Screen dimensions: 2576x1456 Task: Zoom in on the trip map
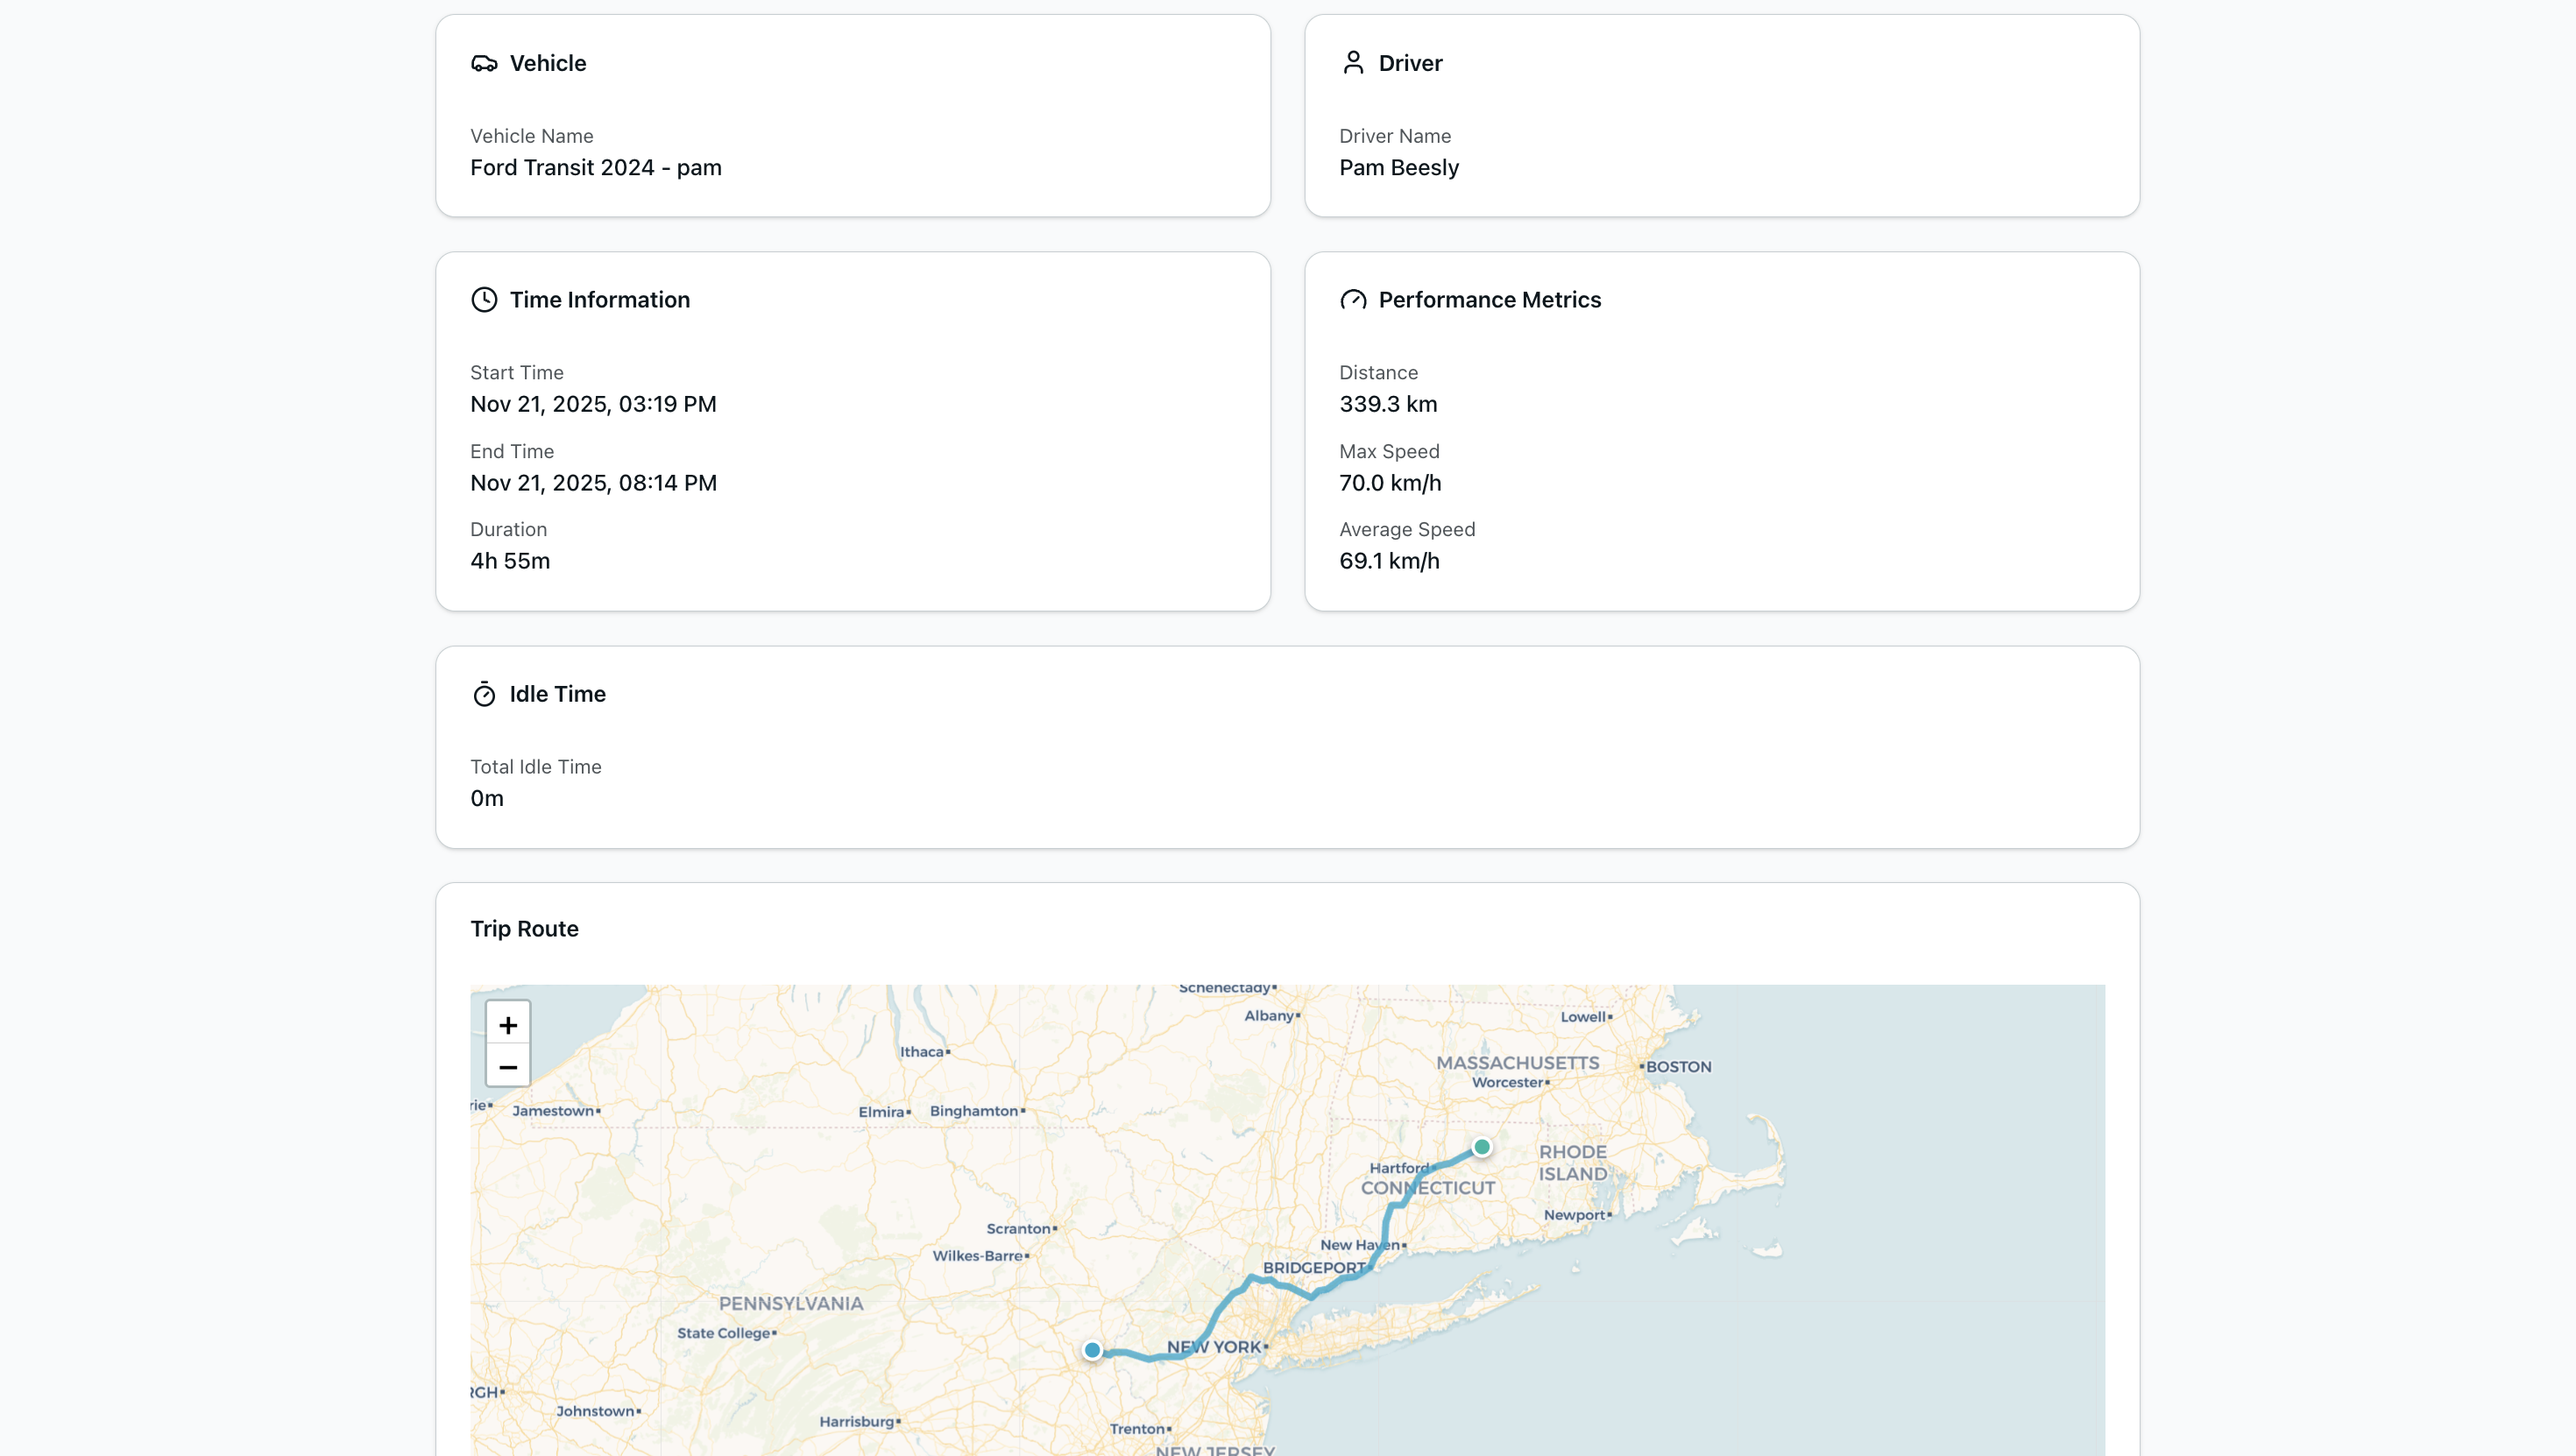click(508, 1025)
